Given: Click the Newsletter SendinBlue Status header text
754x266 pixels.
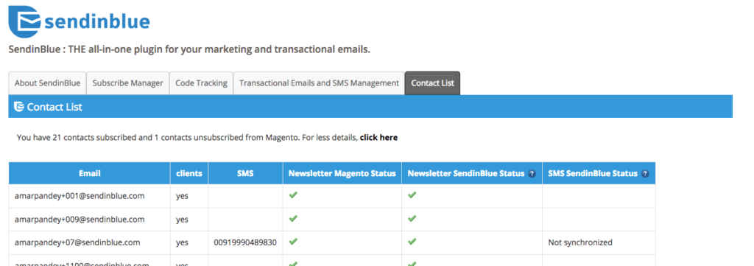Looking at the screenshot, I should click(466, 174).
